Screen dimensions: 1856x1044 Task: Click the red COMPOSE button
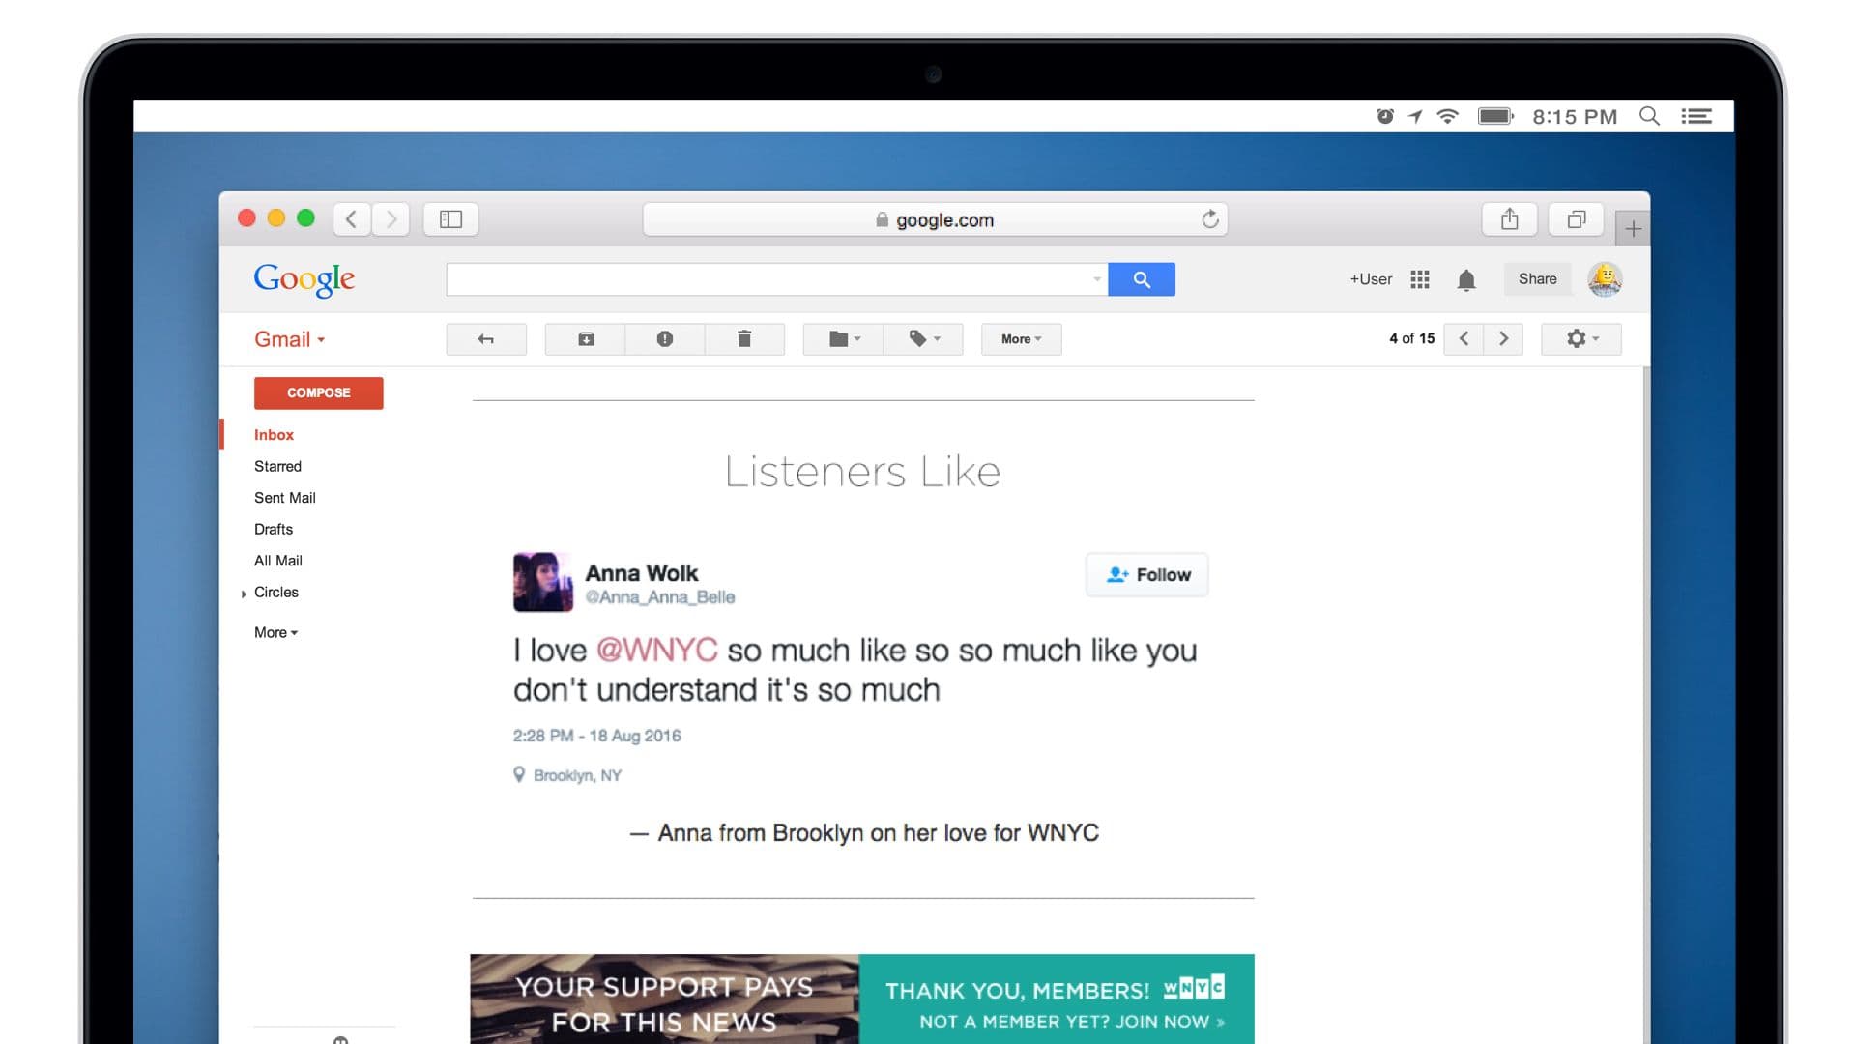coord(318,392)
